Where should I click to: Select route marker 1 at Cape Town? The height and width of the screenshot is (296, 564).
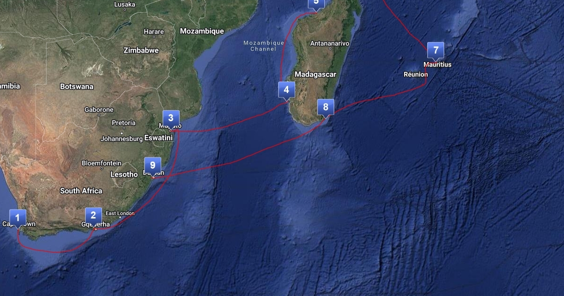17,218
